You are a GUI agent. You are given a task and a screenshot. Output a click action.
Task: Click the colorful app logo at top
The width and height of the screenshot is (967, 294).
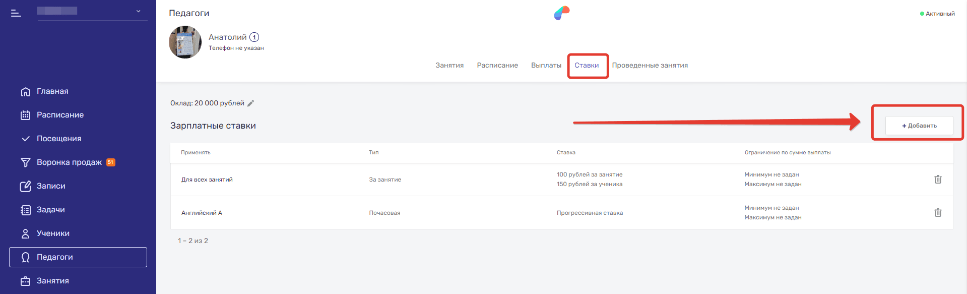[x=561, y=13]
